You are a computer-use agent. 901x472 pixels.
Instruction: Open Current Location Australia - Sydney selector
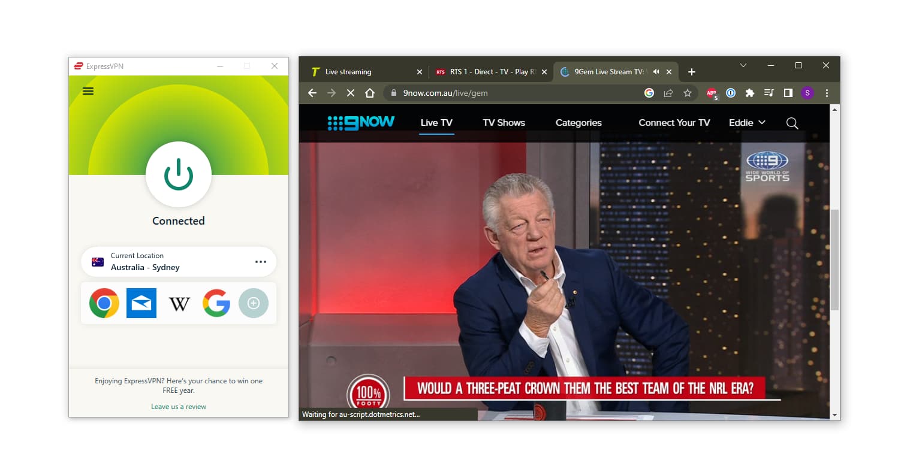(179, 262)
